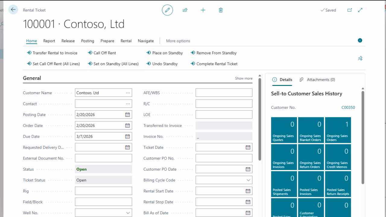Viewport: 386px width, 217px height.
Task: Click the Customer PO No. field
Action: coord(224,158)
